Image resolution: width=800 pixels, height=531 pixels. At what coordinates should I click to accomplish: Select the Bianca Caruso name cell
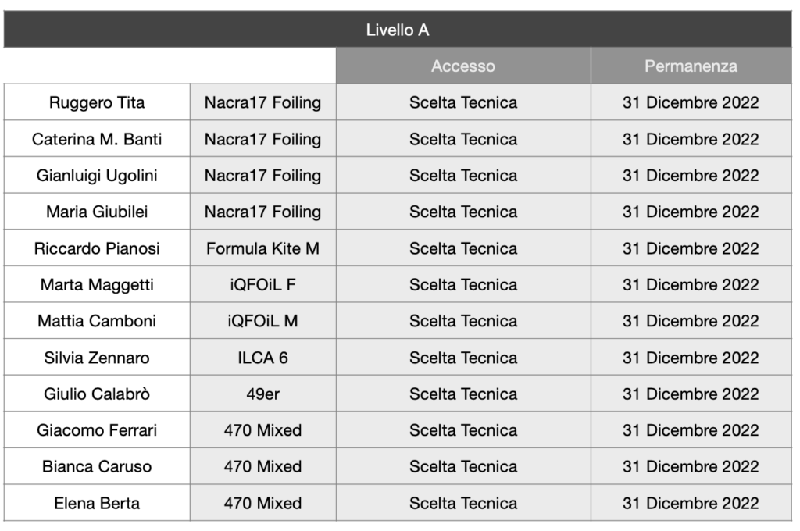pyautogui.click(x=97, y=466)
